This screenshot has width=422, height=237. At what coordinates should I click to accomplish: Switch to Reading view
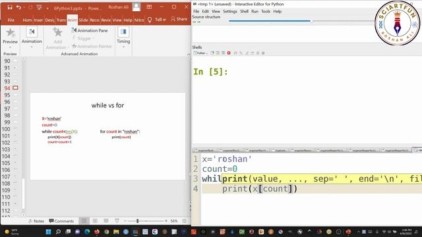[x=106, y=221]
